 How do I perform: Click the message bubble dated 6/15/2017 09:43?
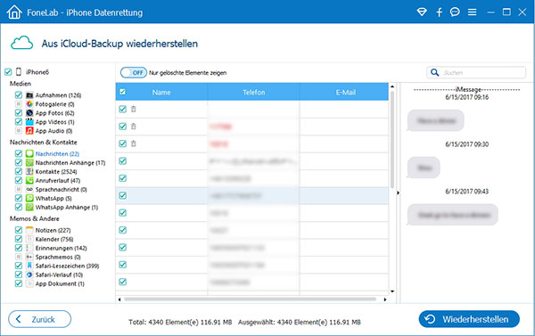[452, 215]
